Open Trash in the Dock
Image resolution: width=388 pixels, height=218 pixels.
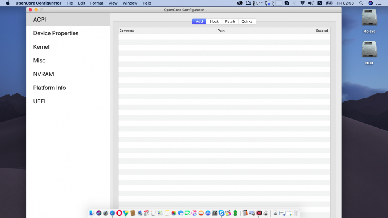(x=296, y=213)
